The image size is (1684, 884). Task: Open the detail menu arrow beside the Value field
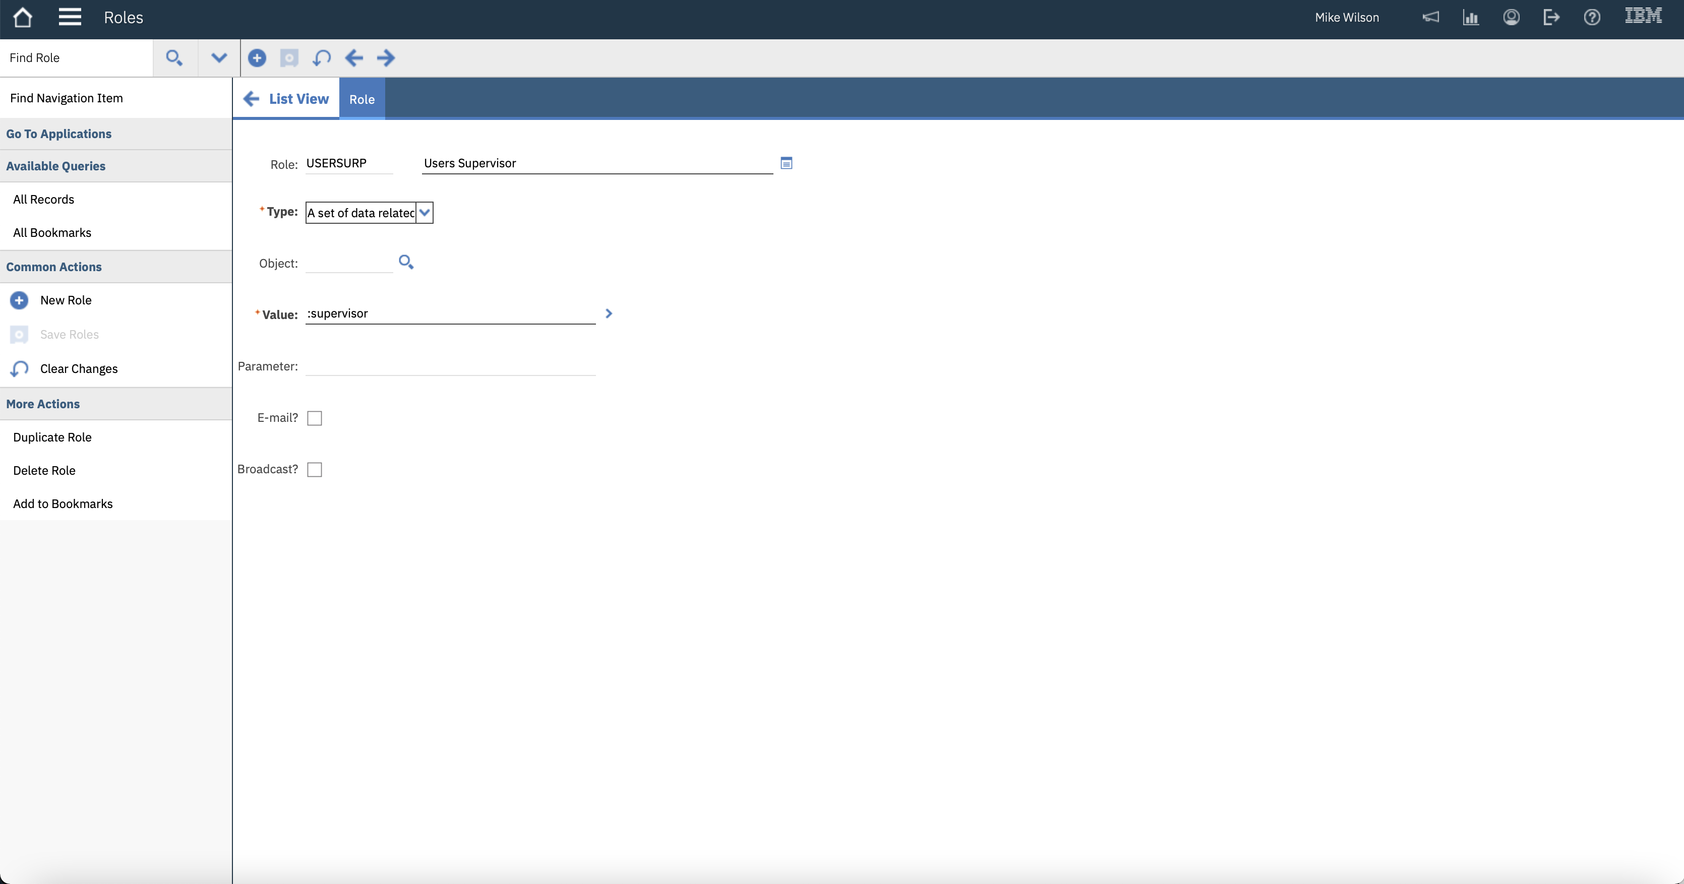609,313
